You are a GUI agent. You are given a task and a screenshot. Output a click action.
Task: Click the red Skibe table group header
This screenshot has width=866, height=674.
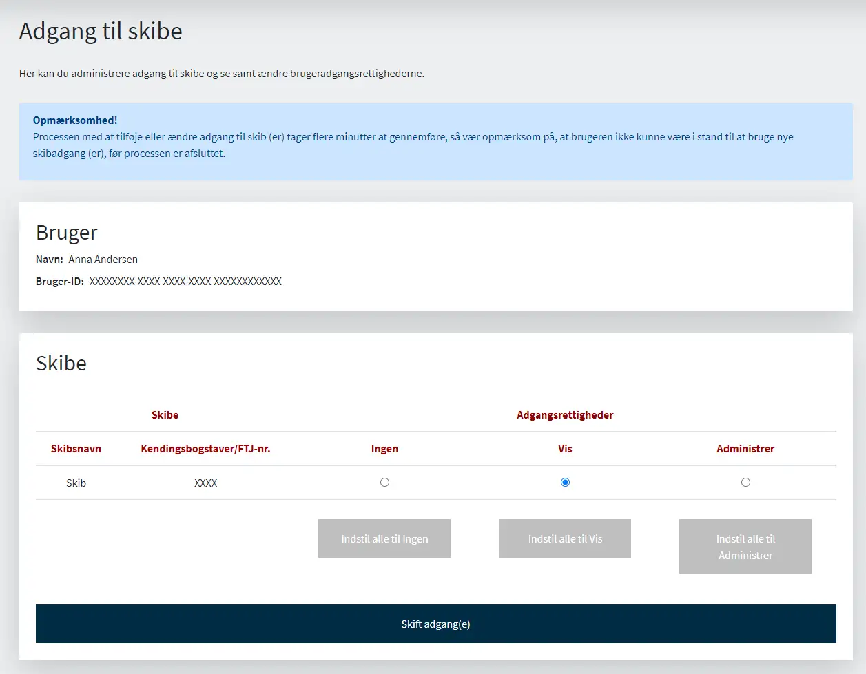click(165, 415)
